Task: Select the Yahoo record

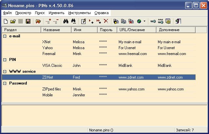Action: point(99,48)
